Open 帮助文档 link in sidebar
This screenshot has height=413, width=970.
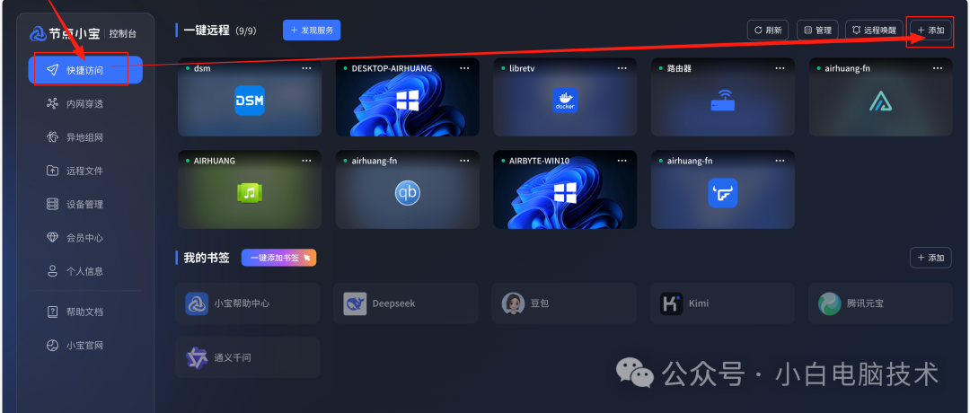(x=85, y=312)
